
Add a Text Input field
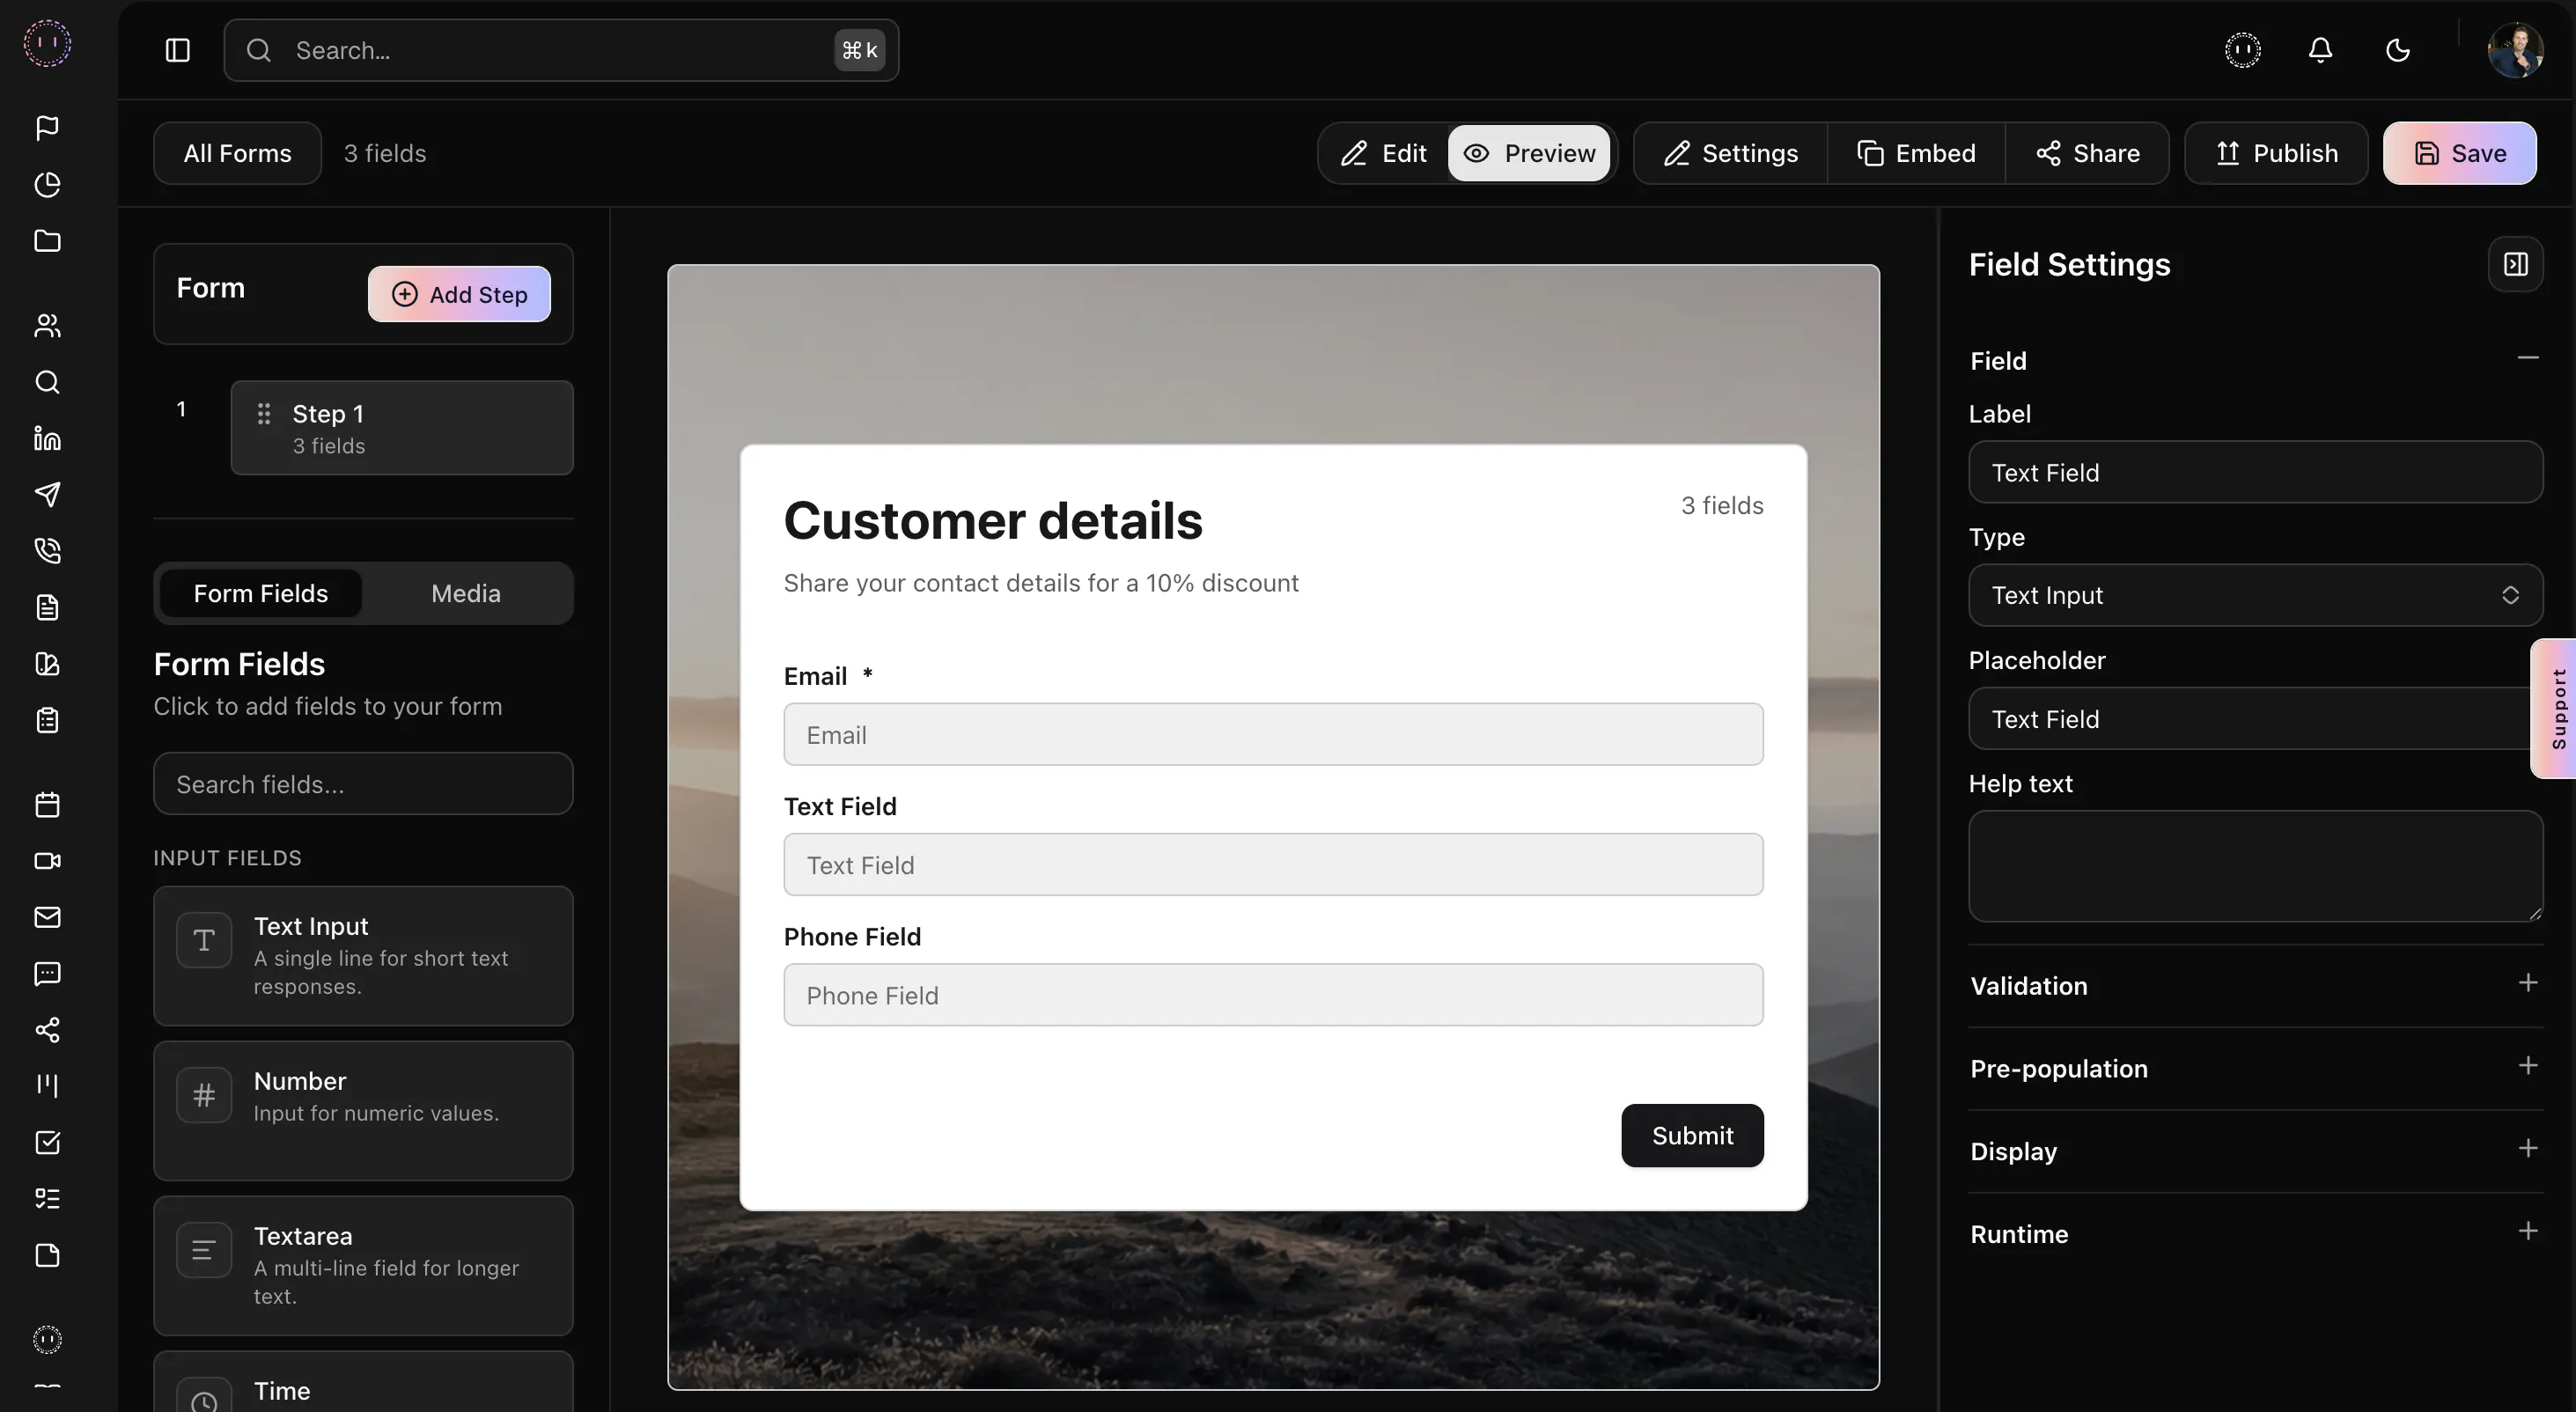(363, 956)
